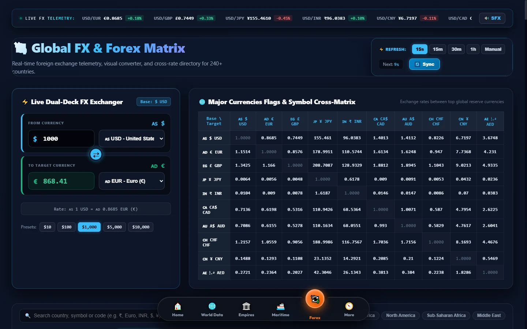Click the swap currencies round icon
Image resolution: width=527 pixels, height=329 pixels.
click(96, 155)
